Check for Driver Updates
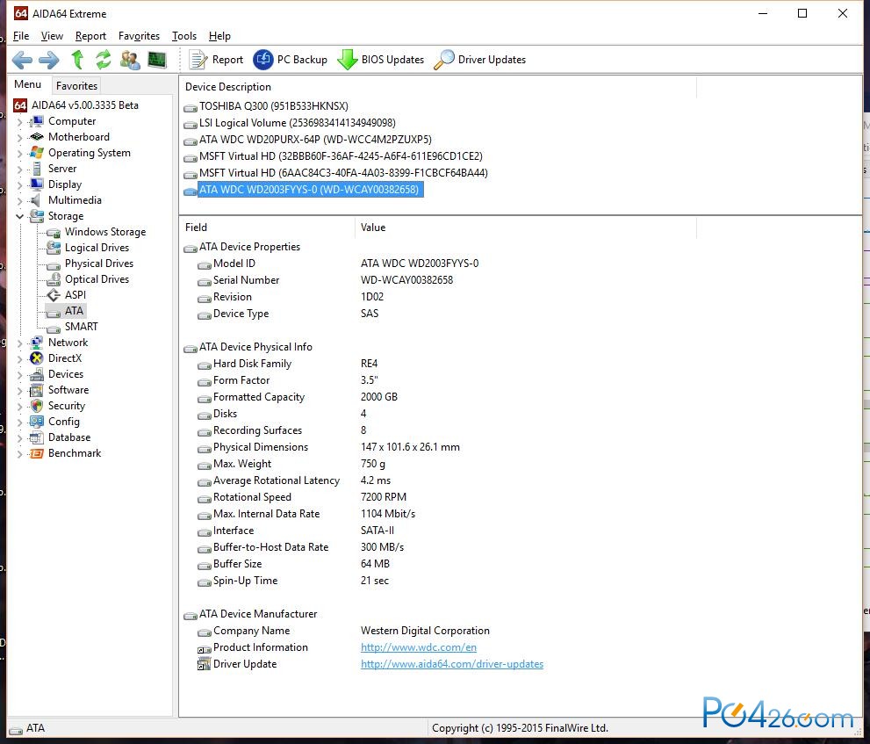870x744 pixels. pyautogui.click(x=480, y=60)
